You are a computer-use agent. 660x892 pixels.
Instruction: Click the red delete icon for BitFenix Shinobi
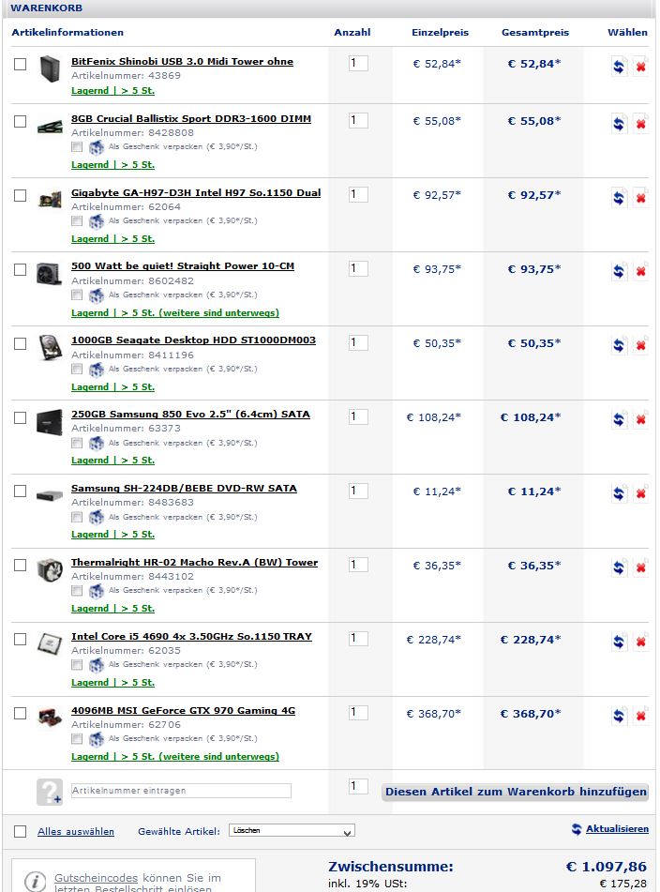tap(641, 68)
